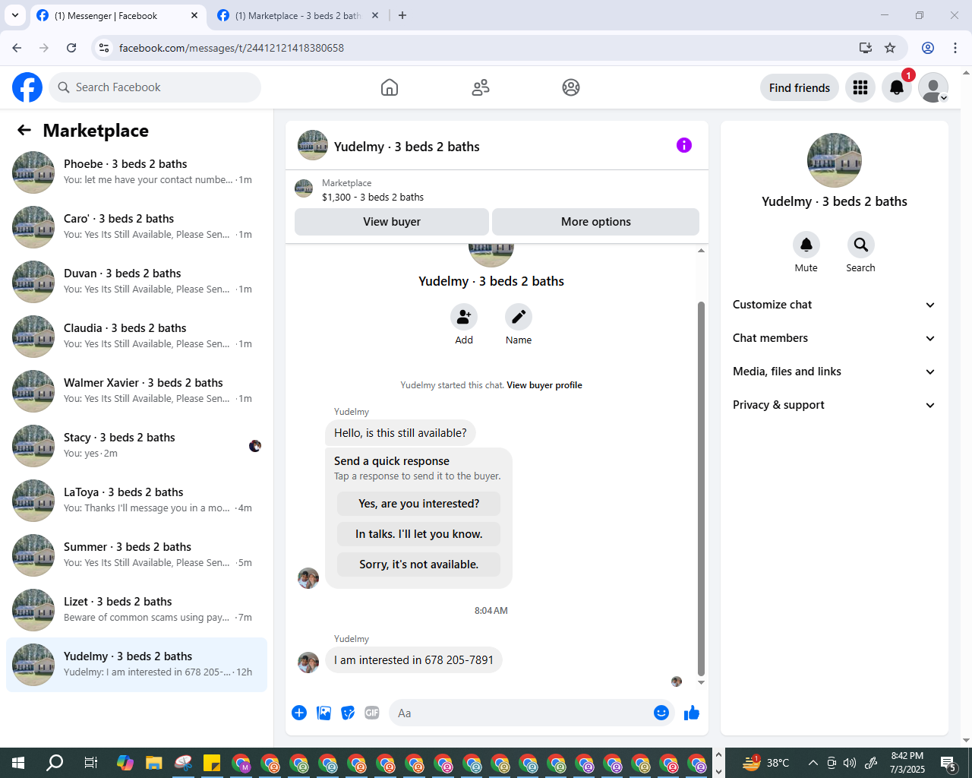Send quick response Sorry, it's not available.

point(419,565)
